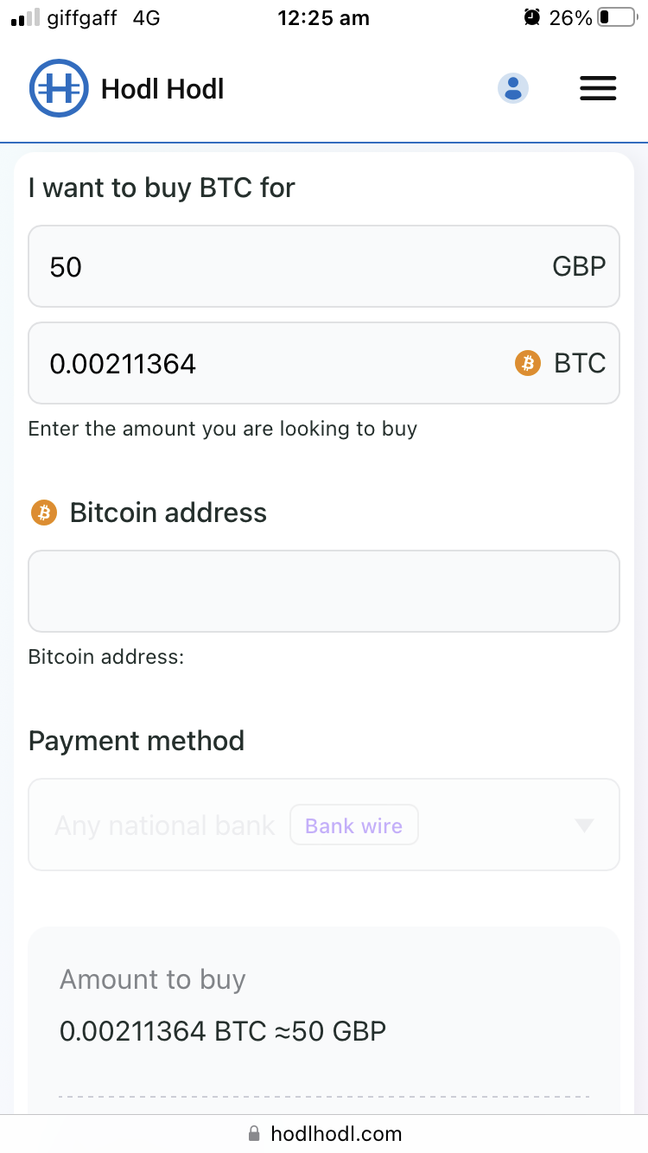
Task: Open the user profile icon
Action: click(x=513, y=88)
